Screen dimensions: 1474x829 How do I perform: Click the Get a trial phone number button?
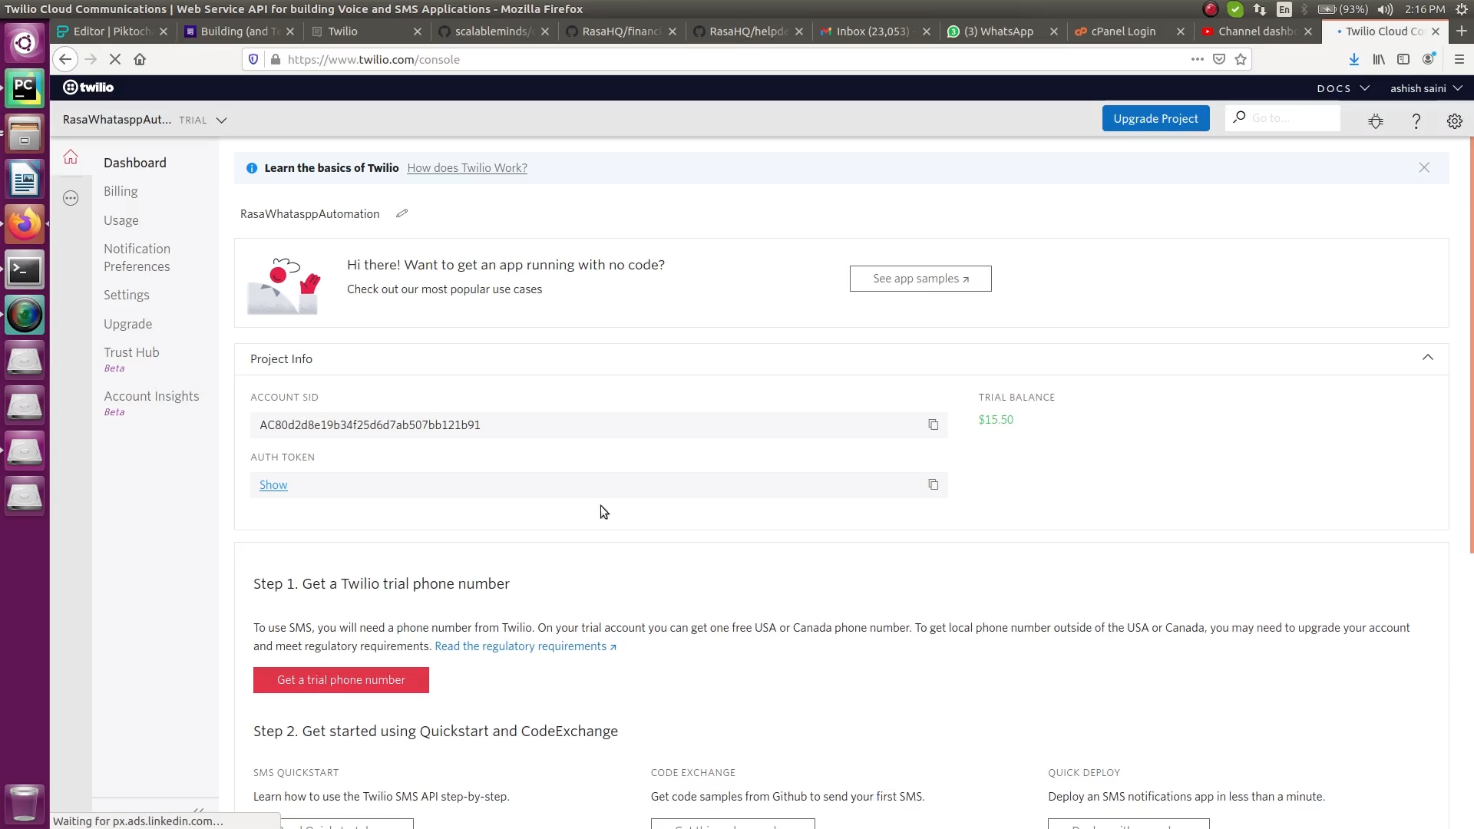341,680
